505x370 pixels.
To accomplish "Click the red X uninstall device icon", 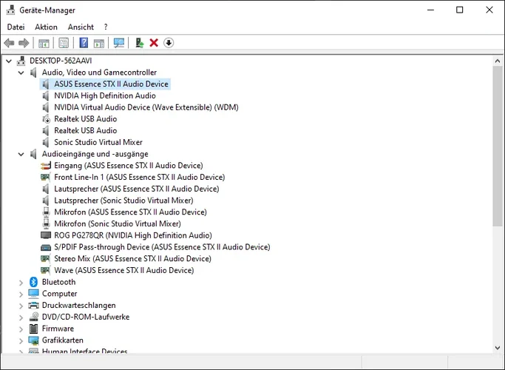I will point(154,43).
